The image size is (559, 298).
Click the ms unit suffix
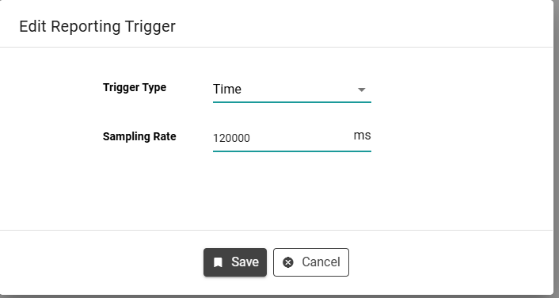362,136
